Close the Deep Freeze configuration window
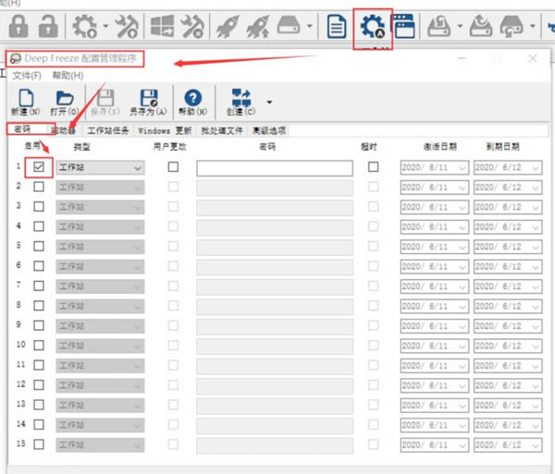The width and height of the screenshot is (555, 474). tap(533, 58)
